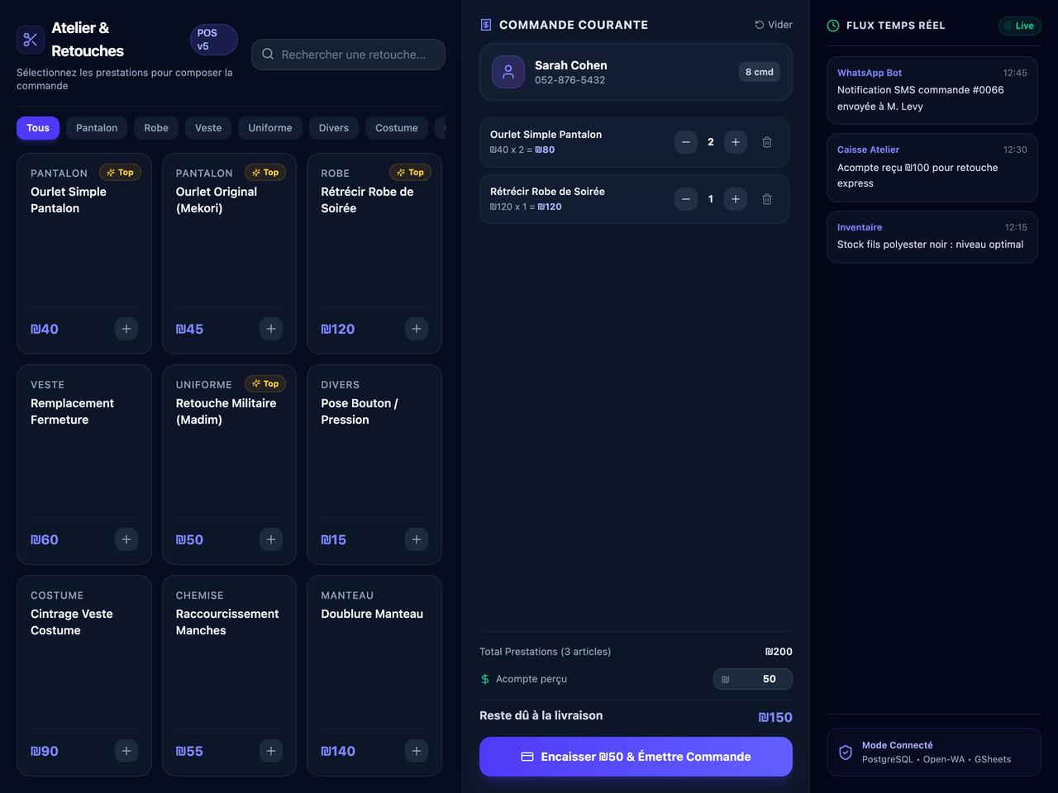
Task: Click the shield icon in Mode Connecté
Action: click(846, 753)
